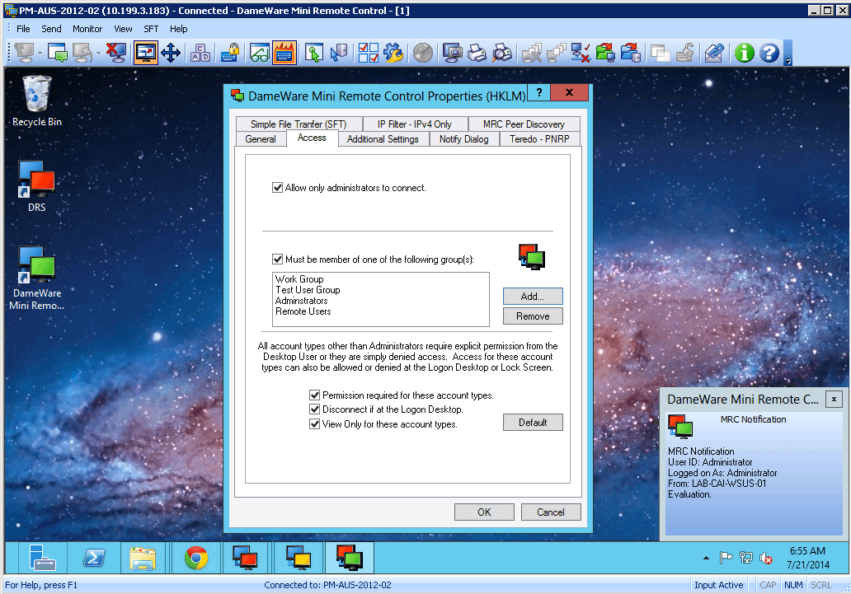Open Chrome from the remote taskbar
This screenshot has height=594, width=851.
[196, 558]
